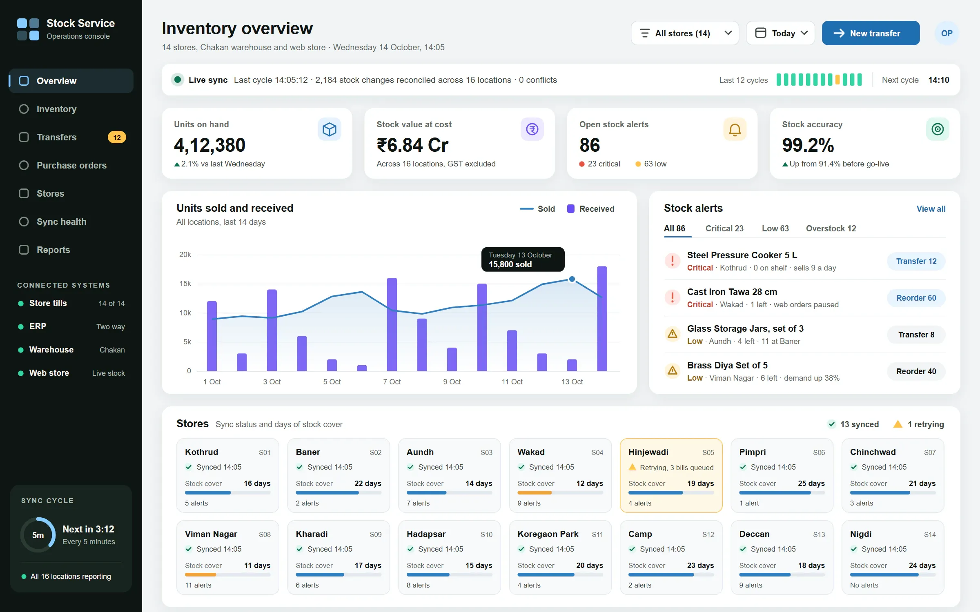980x612 pixels.
Task: Click the calendar icon in Today selector
Action: pos(760,33)
